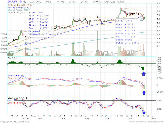Click the bonus issue bell marker near 19 Jul
This screenshot has height=123, width=164.
tap(141, 19)
